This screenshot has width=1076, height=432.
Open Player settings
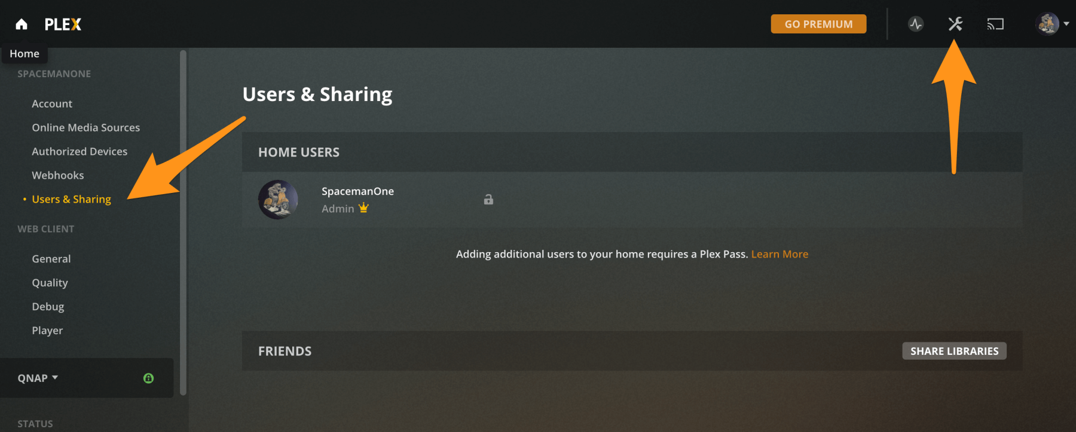point(47,331)
